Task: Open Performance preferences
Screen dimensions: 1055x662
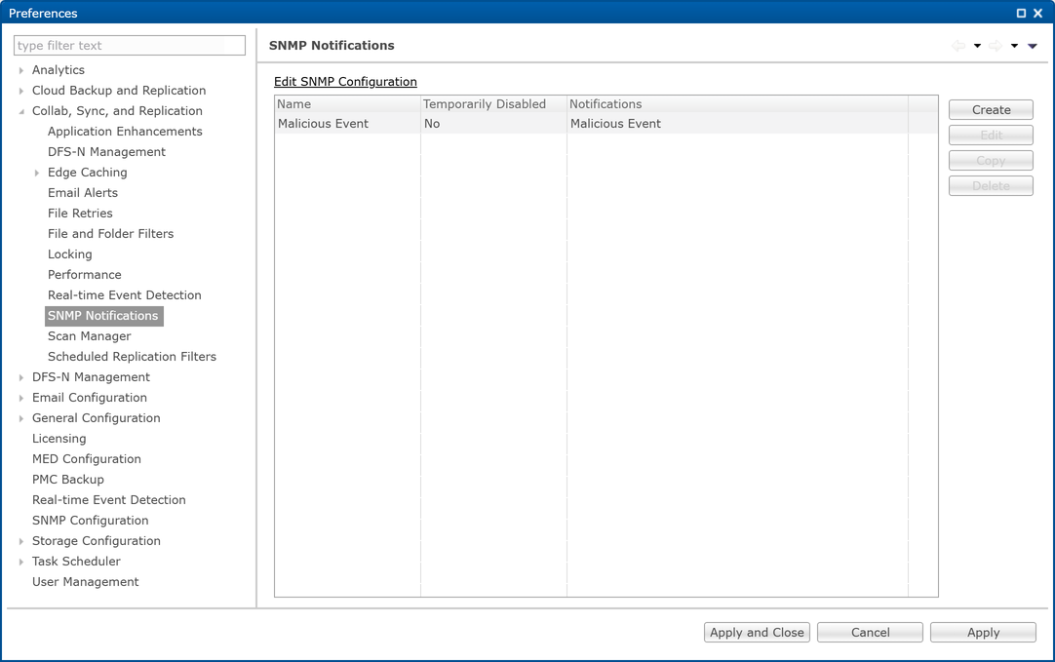Action: coord(85,275)
